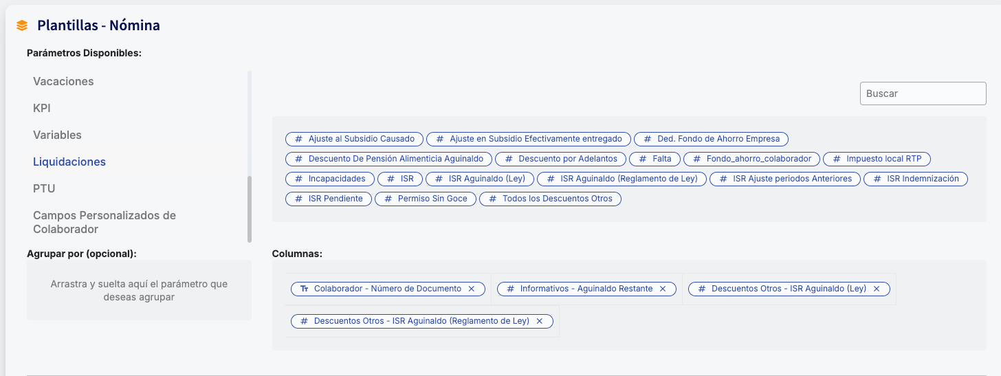Viewport: 1001px width, 376px height.
Task: Click the hash icon on the Informativos - Aguinaldo Restante chip
Action: pos(510,289)
